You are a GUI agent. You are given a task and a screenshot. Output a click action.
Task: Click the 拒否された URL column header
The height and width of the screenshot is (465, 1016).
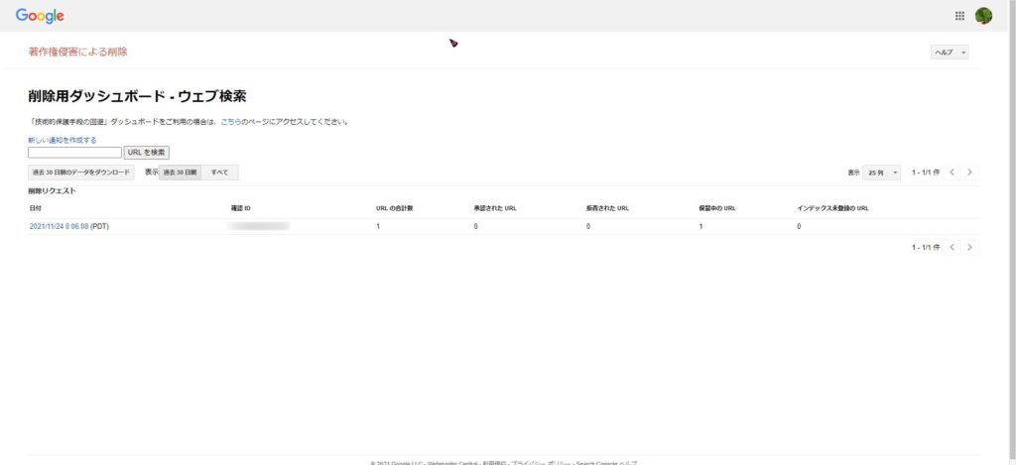[x=608, y=208]
